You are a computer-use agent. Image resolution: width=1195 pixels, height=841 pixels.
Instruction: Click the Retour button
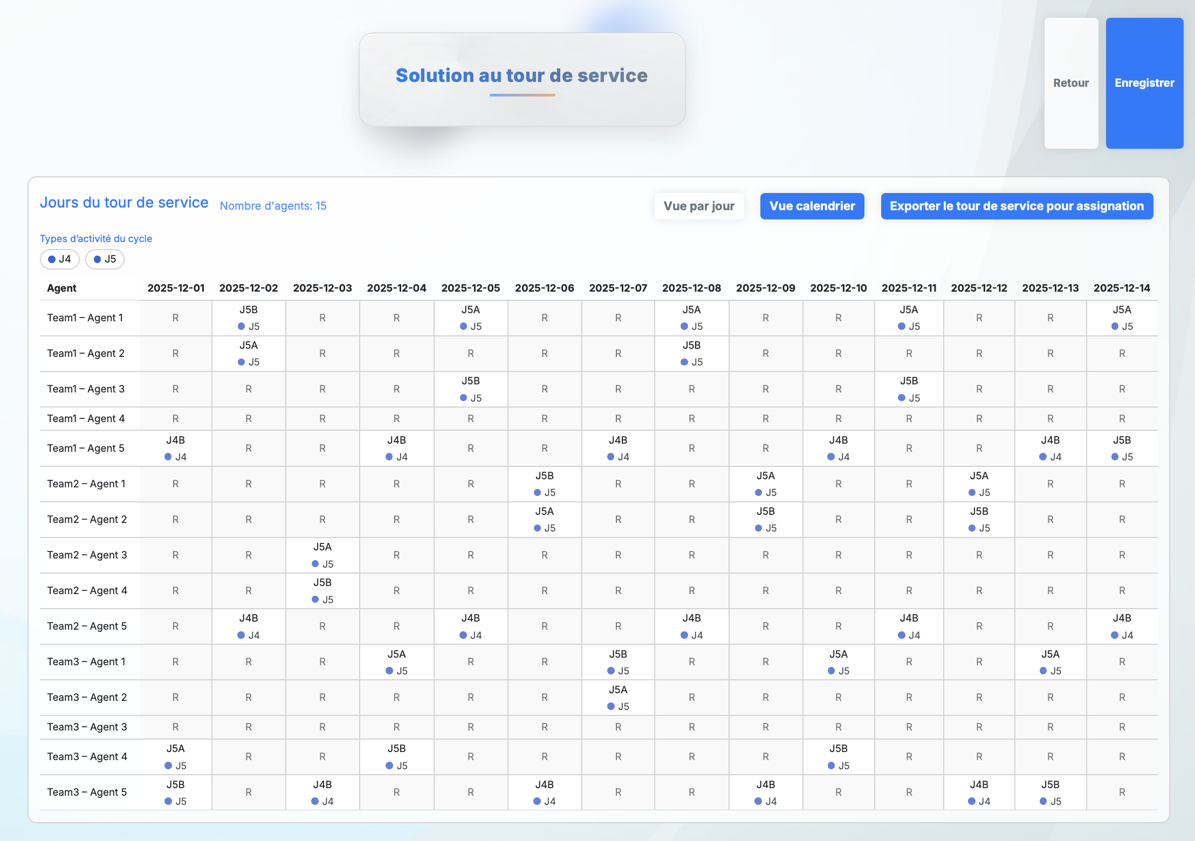[1070, 83]
